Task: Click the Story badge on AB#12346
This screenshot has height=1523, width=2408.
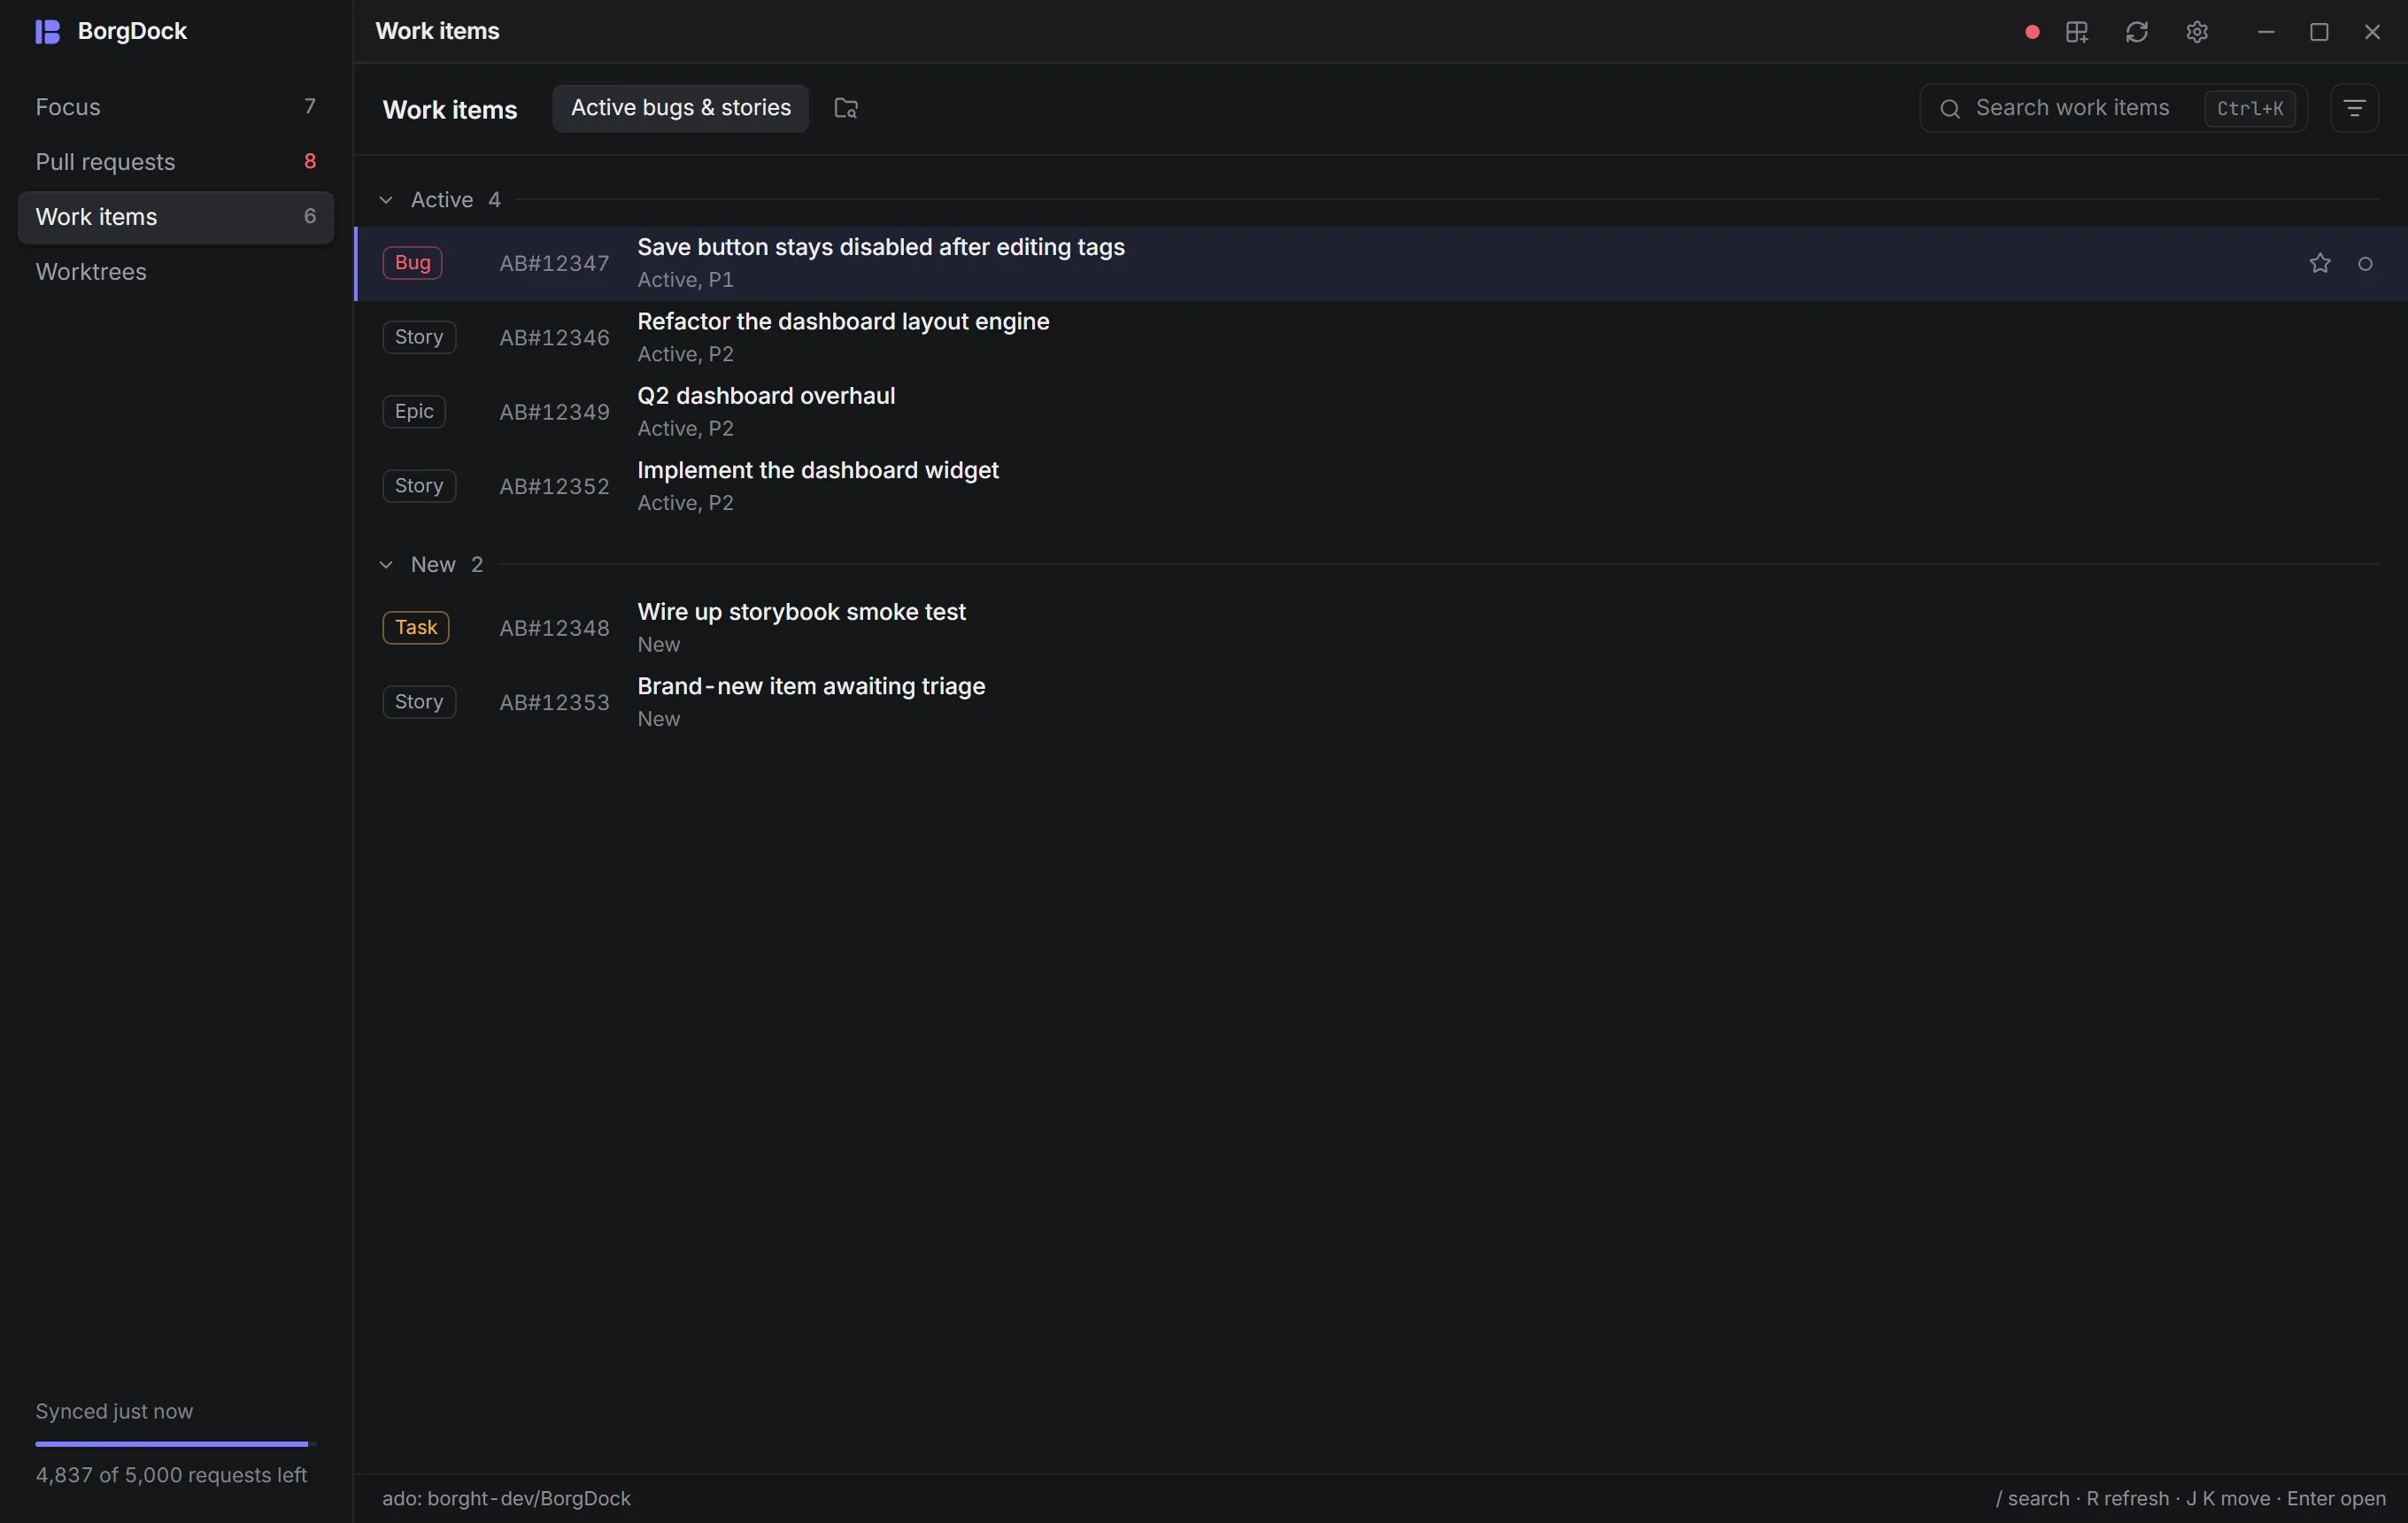Action: coord(419,337)
